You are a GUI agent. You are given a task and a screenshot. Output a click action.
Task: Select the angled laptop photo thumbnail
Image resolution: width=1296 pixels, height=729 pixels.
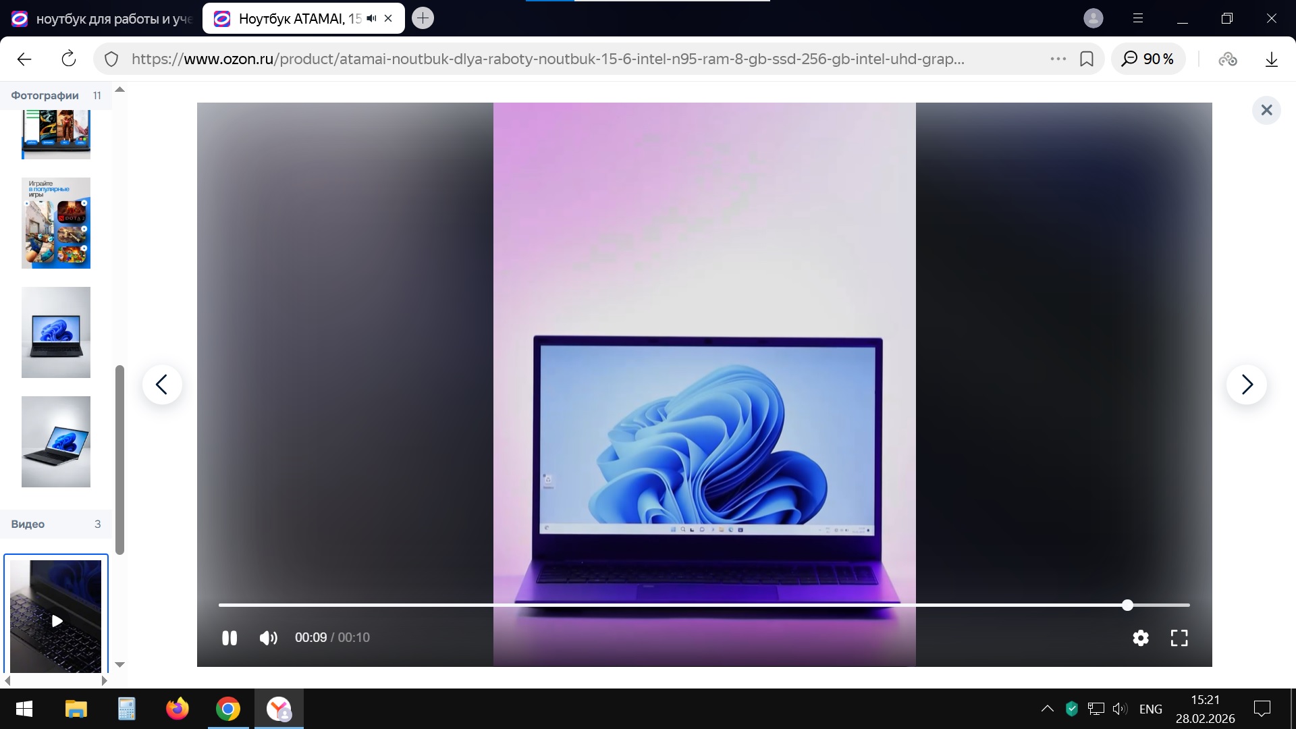(x=56, y=441)
